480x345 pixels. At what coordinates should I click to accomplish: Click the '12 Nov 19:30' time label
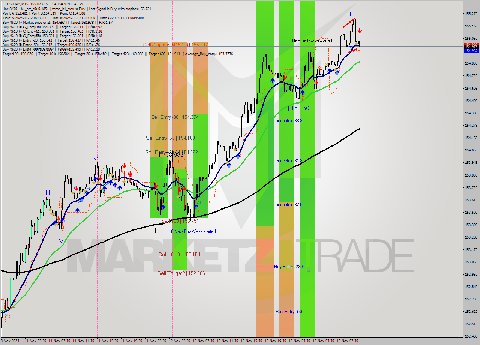point(276,341)
